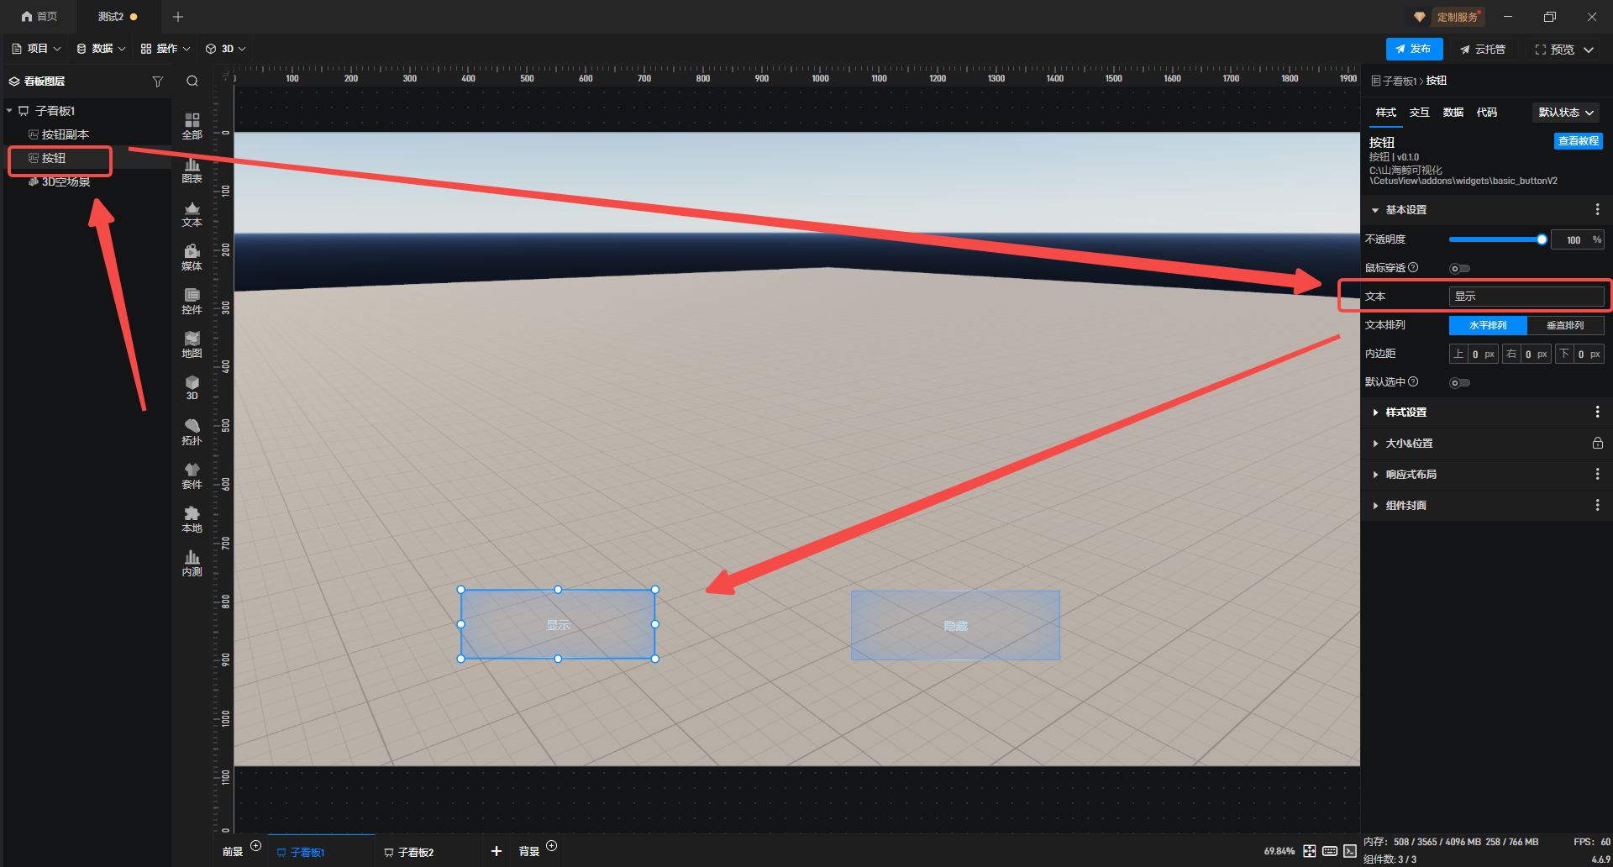
Task: Select the 3D components category icon
Action: pyautogui.click(x=192, y=387)
